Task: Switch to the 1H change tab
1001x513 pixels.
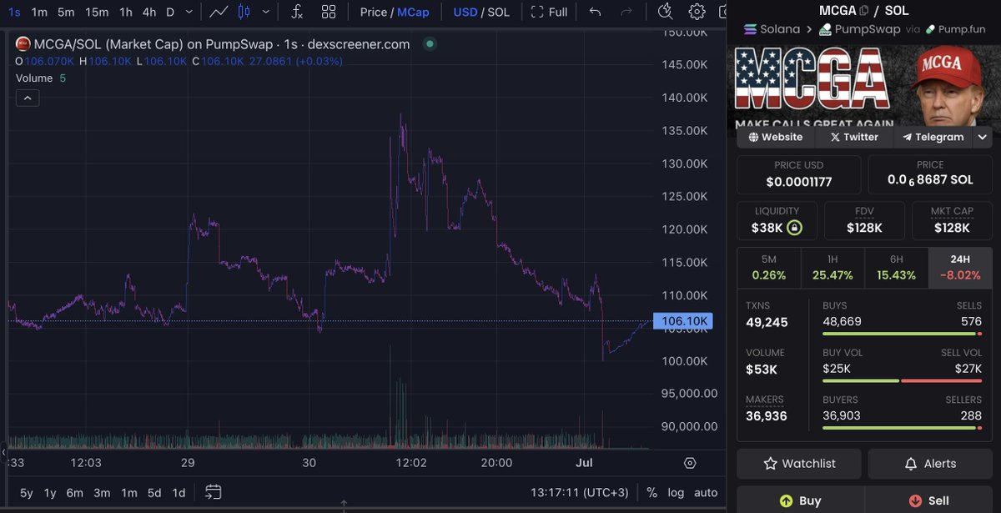Action: tap(832, 267)
